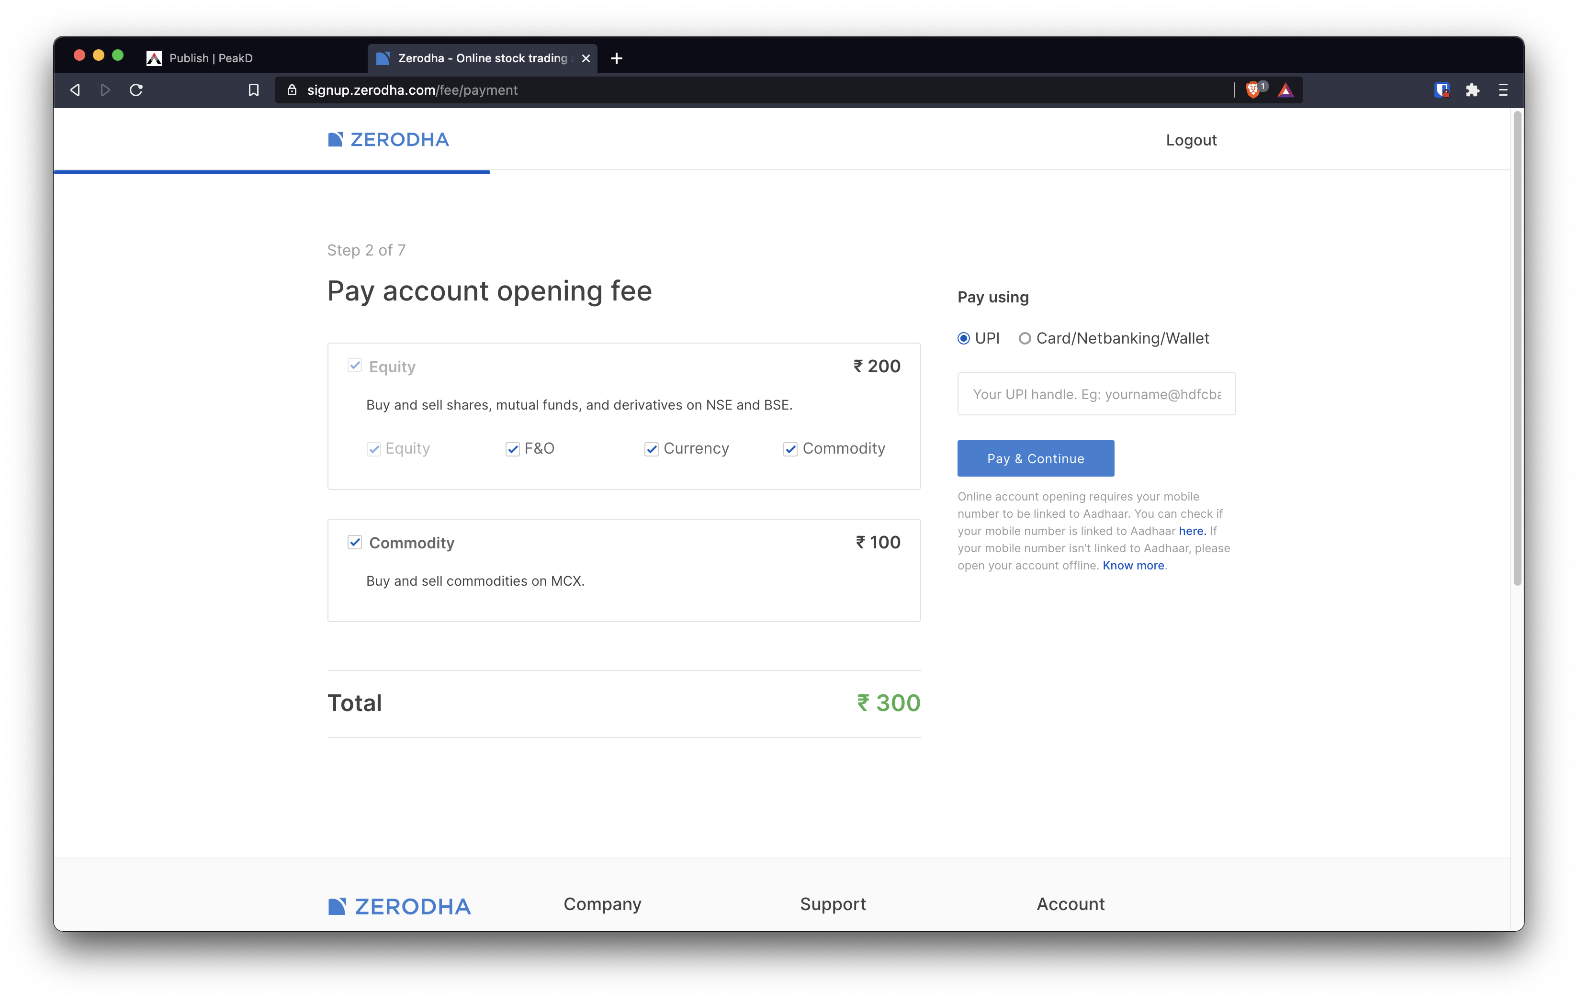
Task: Click the Zerodha logo in the footer
Action: point(400,906)
